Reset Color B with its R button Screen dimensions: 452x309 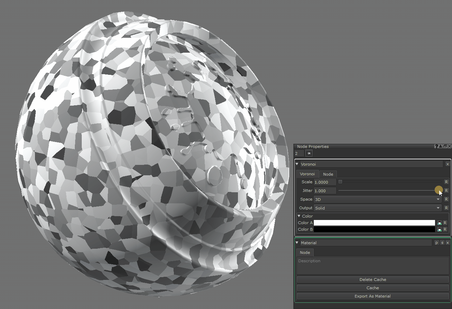coord(445,229)
